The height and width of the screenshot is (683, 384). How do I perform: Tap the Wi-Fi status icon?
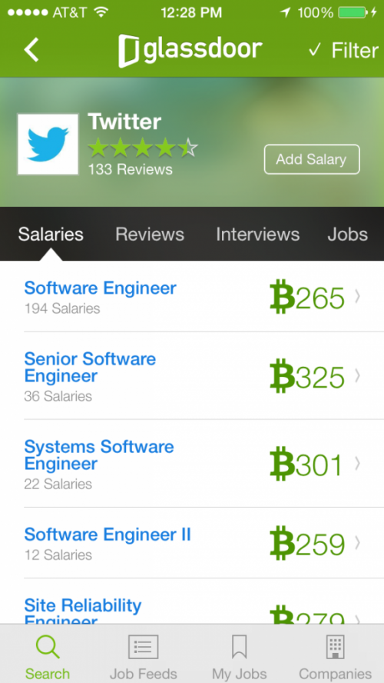(x=101, y=12)
